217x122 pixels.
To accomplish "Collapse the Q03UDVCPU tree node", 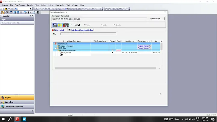I will (x=54, y=43).
